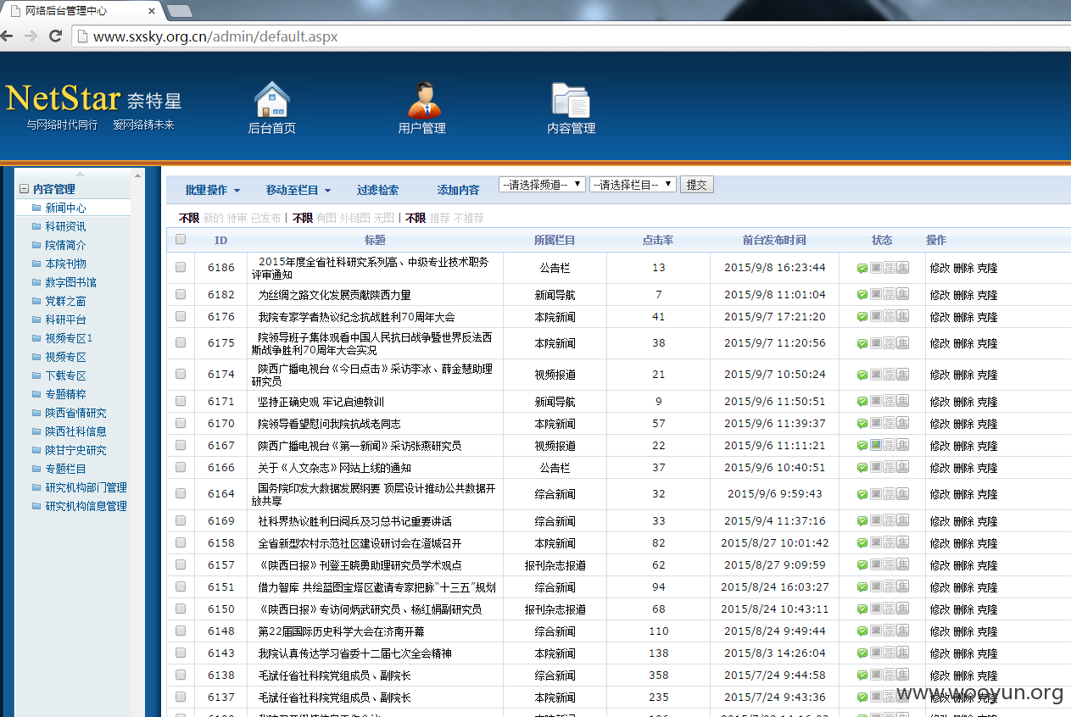Click folder icon beside 陕西省情研究

tap(36, 413)
